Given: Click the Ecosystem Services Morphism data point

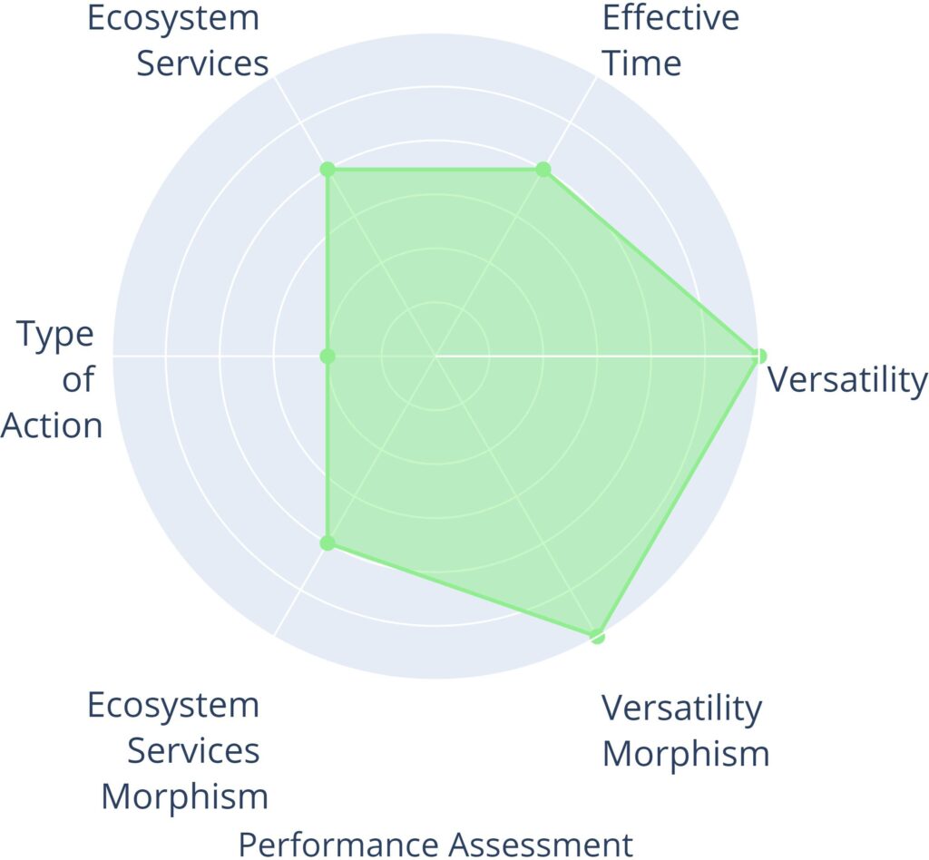Looking at the screenshot, I should pos(328,543).
